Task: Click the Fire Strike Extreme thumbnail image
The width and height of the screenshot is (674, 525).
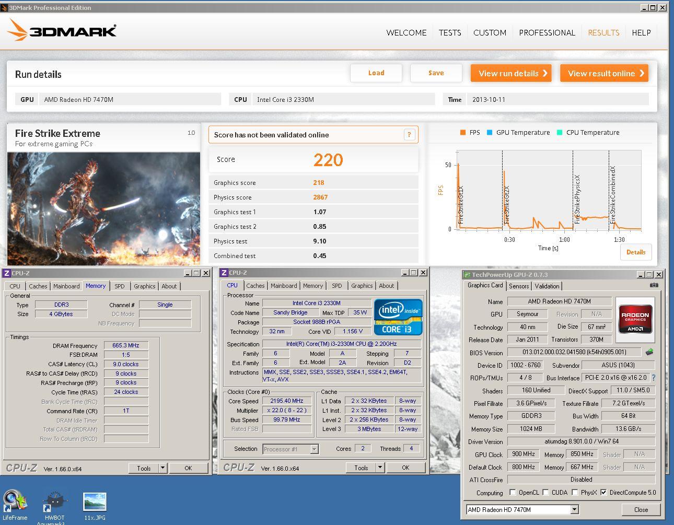Action: [104, 208]
